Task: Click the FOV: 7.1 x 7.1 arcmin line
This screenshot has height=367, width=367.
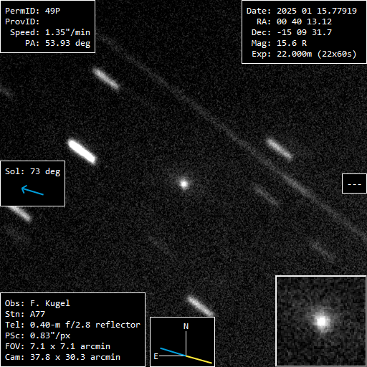Action: (x=57, y=346)
